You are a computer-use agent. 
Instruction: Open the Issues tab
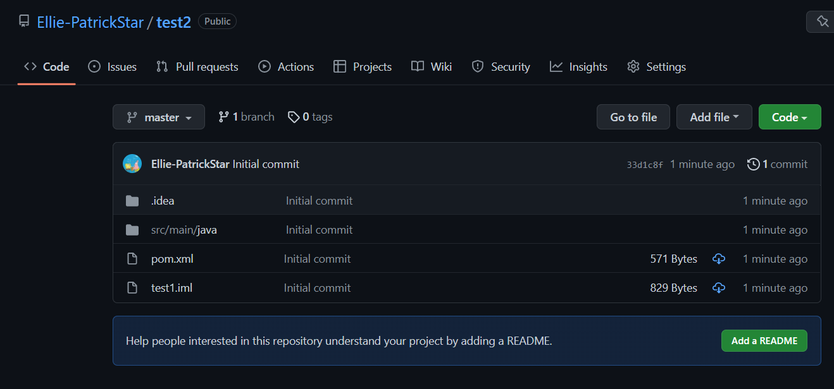pos(113,66)
